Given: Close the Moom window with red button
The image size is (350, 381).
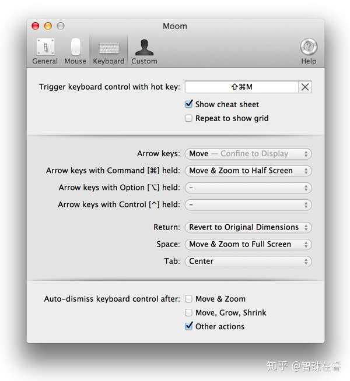Looking at the screenshot, I should click(36, 26).
